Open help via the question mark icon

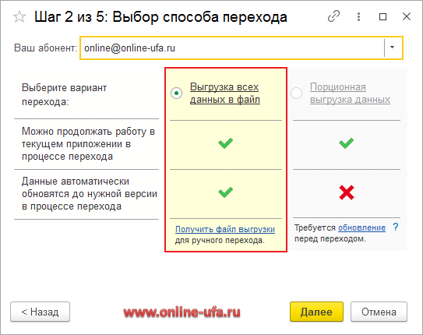point(396,227)
